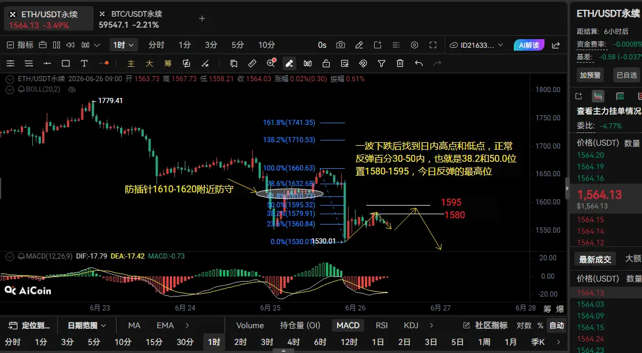Click the briefcase icon next to 指标
Image resolution: width=642 pixels, height=353 pixels.
(x=43, y=45)
